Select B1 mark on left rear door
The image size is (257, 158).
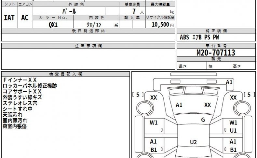coord(154,150)
